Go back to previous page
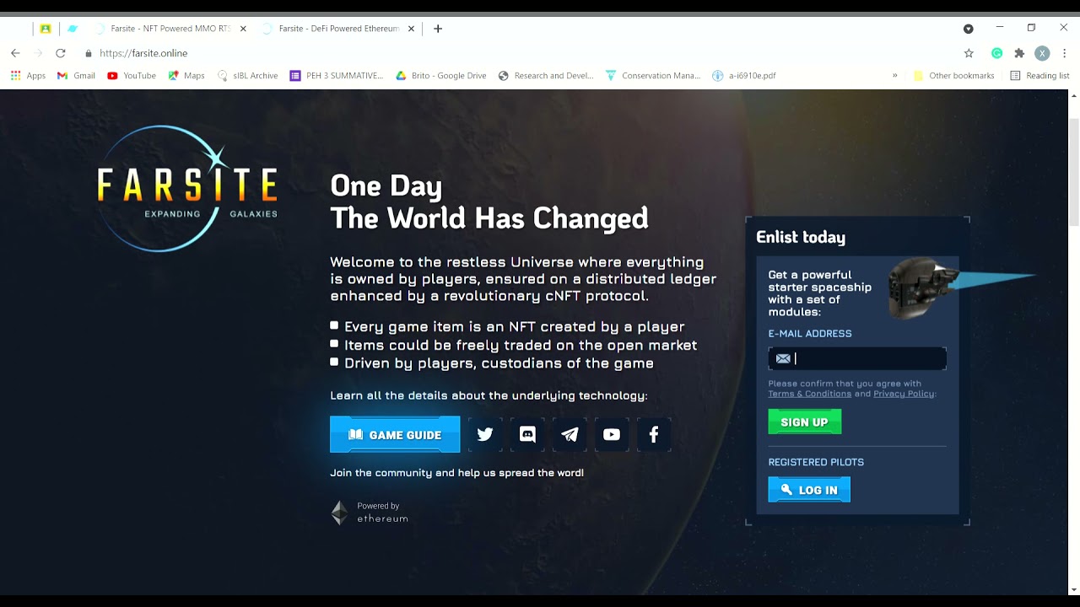This screenshot has height=607, width=1080. coord(15,53)
